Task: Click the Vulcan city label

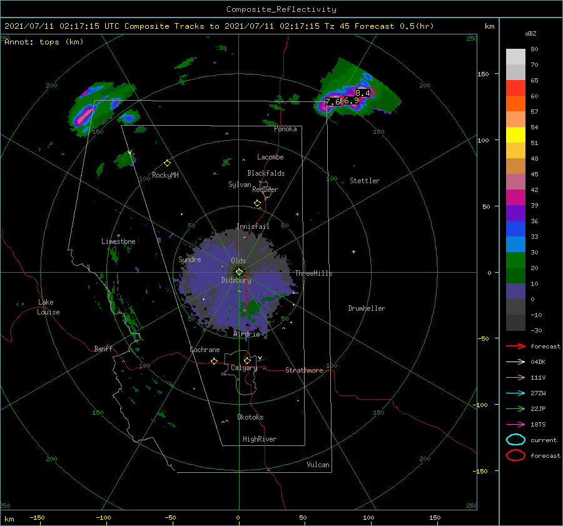Action: tap(318, 465)
